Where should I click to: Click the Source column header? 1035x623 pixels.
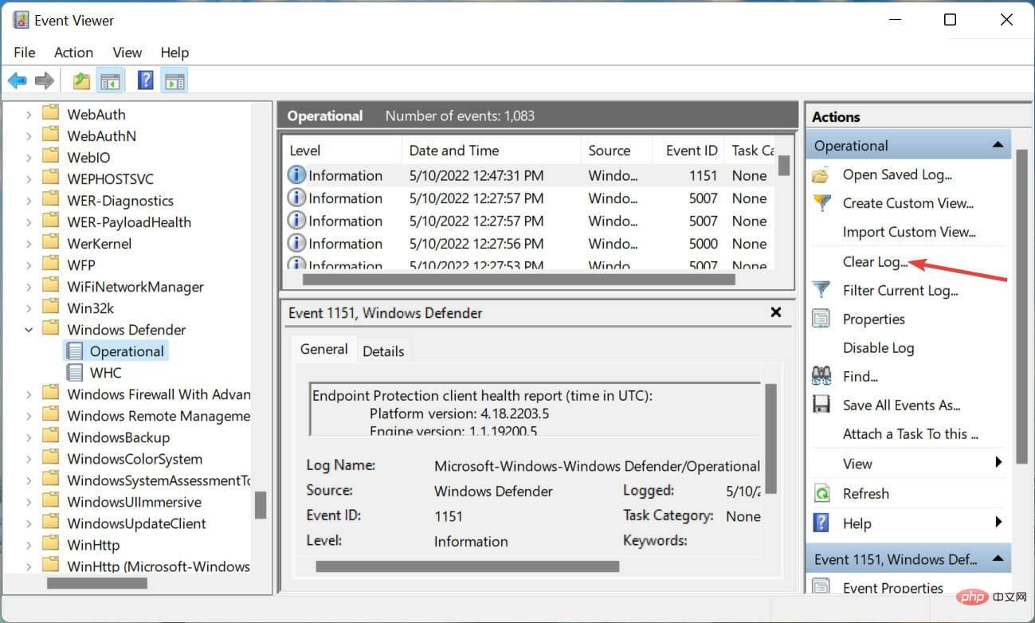pyautogui.click(x=617, y=150)
